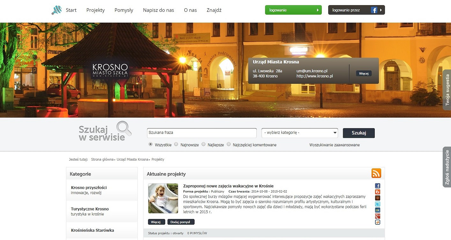Image resolution: width=451 pixels, height=240 pixels.
Task: Share project via nk icon
Action: pyautogui.click(x=378, y=210)
